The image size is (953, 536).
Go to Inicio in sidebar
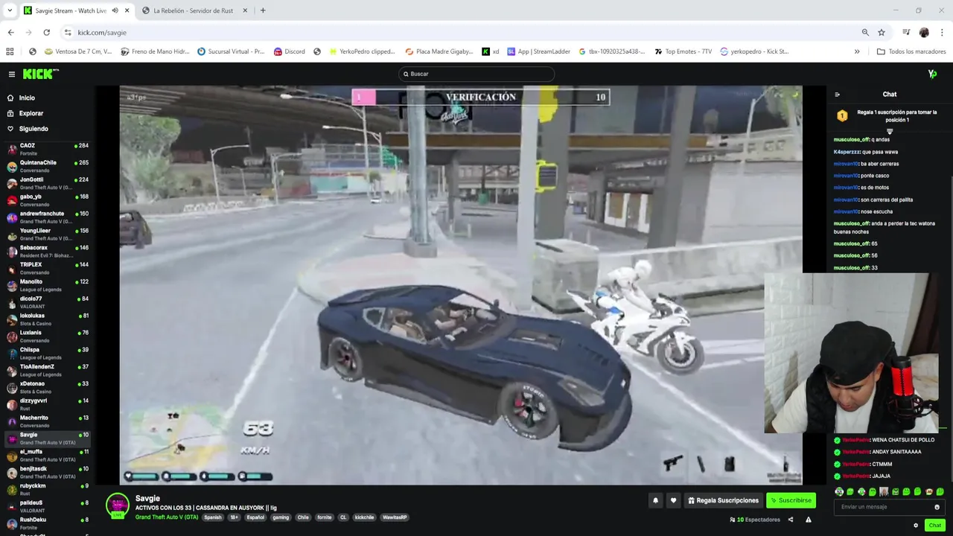tap(27, 98)
